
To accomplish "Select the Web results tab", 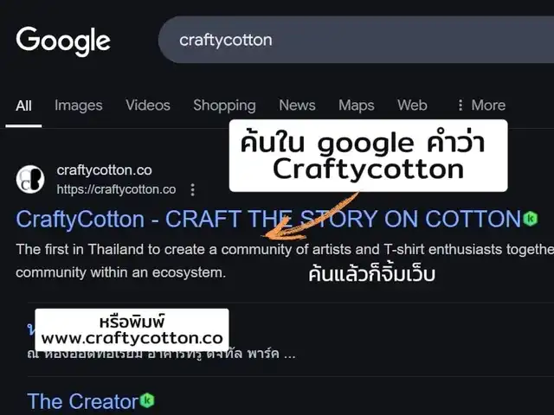I will [x=412, y=105].
